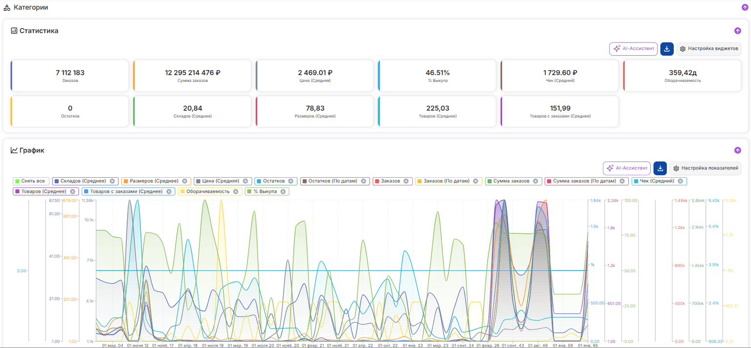Collapse the График panel arrow icon
This screenshot has height=348, width=751.
(x=737, y=150)
